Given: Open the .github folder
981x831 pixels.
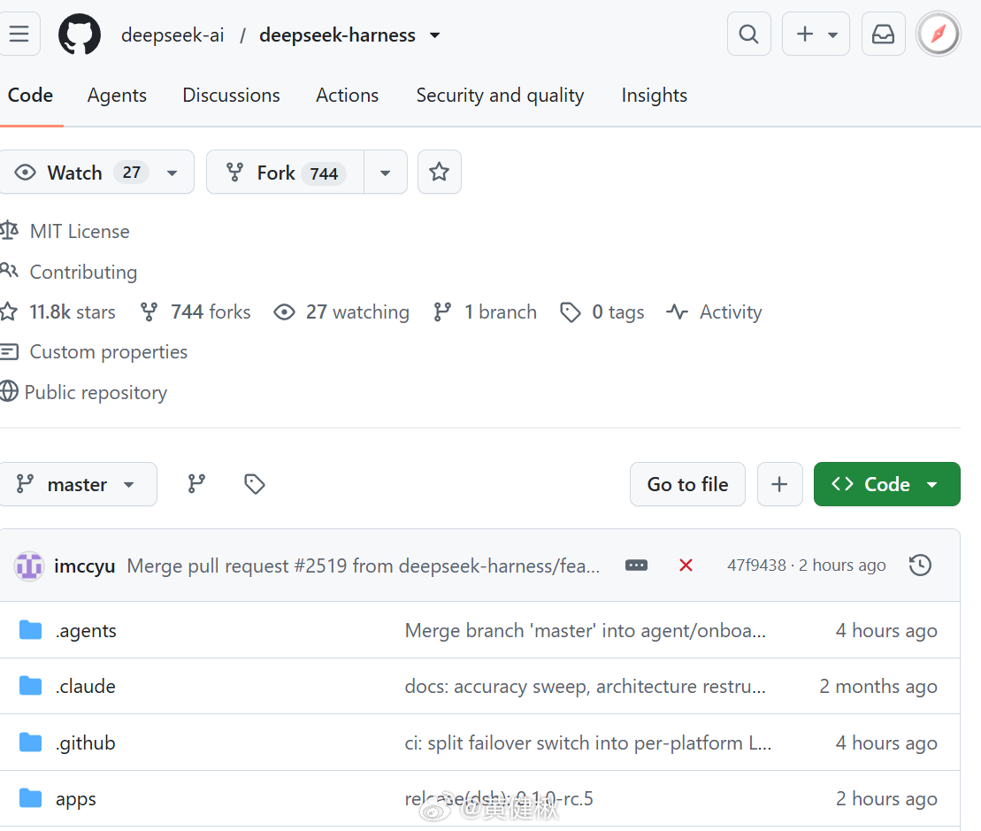Looking at the screenshot, I should click(x=85, y=743).
